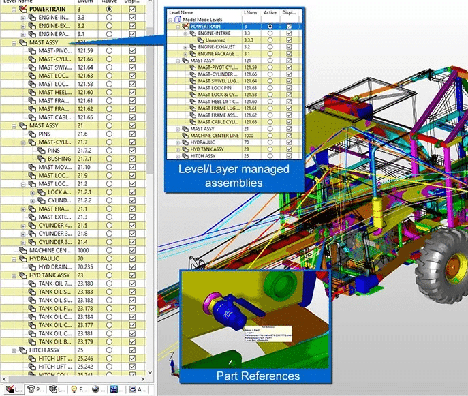Click the HYDRAULIC level layer icon
The image size is (468, 396).
pyautogui.click(x=23, y=259)
